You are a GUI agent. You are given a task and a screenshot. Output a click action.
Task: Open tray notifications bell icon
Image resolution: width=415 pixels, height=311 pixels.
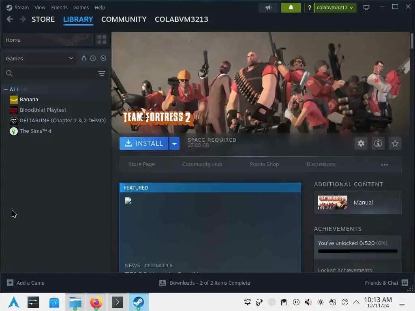pyautogui.click(x=248, y=302)
